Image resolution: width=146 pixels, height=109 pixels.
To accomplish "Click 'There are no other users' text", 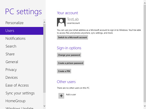I will (x=73, y=88).
